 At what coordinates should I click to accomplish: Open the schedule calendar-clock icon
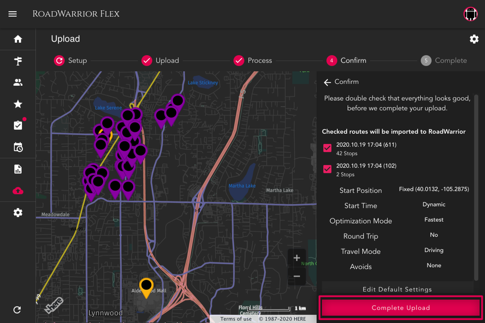18,147
